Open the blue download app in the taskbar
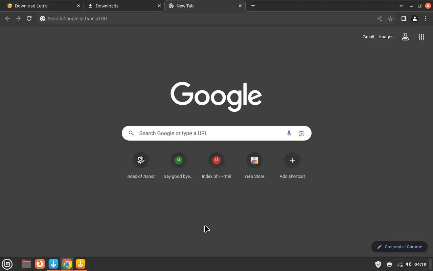433x271 pixels. 53,264
